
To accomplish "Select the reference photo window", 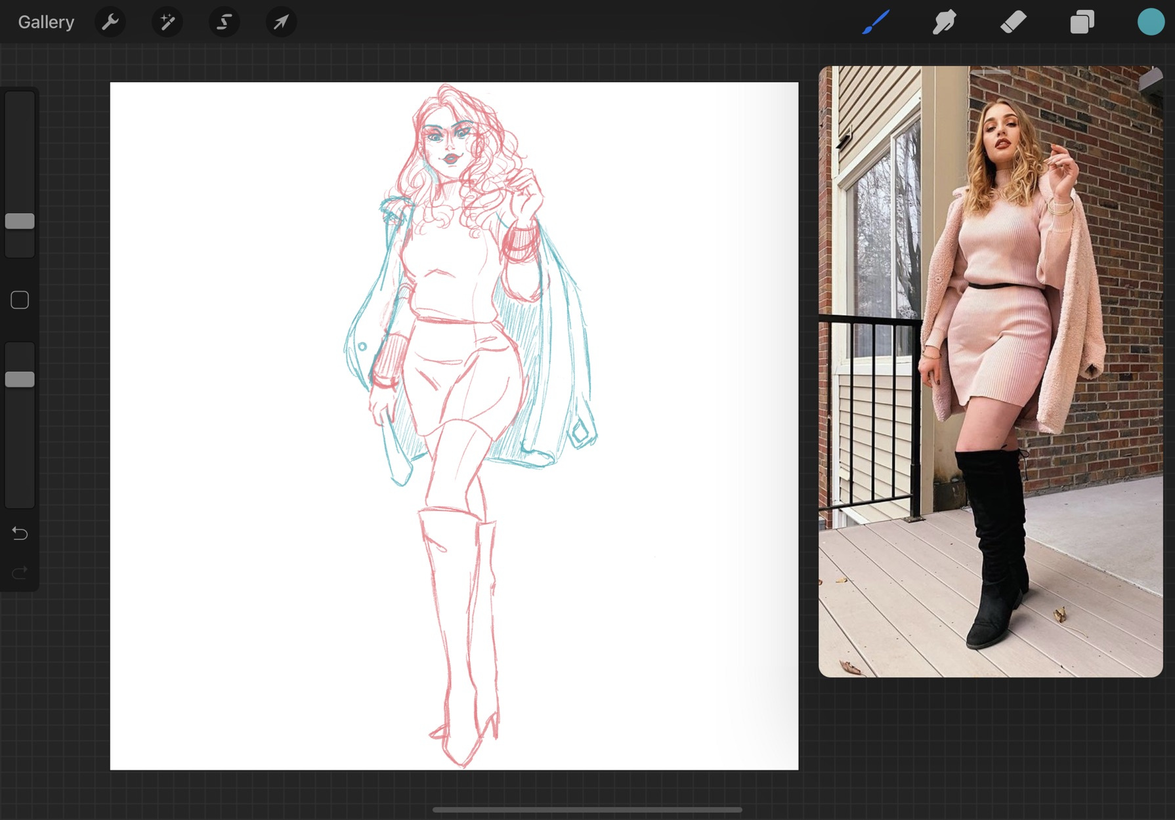I will point(991,371).
